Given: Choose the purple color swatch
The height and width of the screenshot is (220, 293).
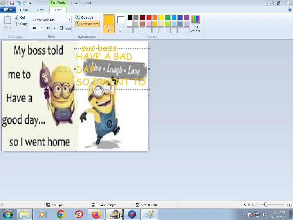Looking at the screenshot, I should click(187, 17).
